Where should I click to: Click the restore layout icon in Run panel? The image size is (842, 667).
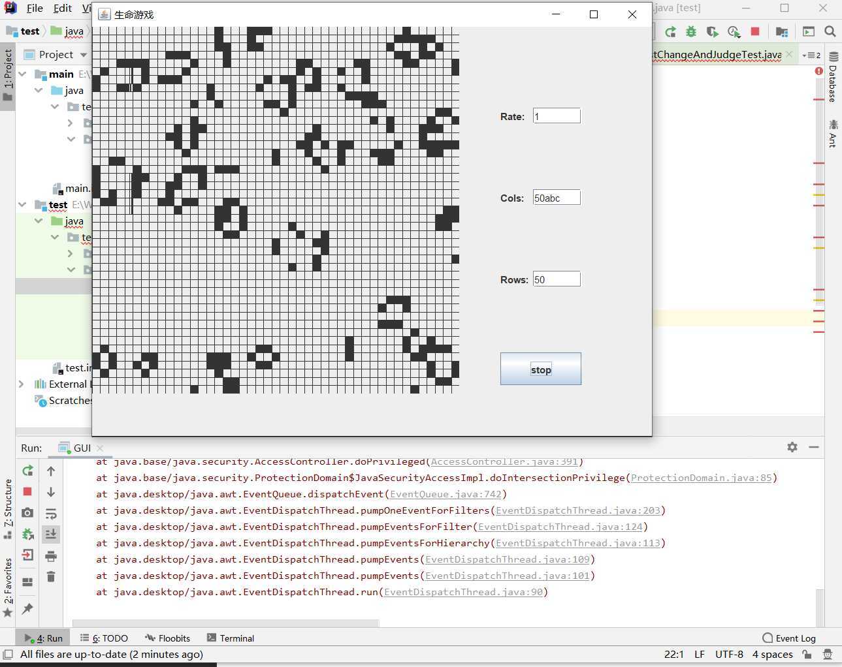click(27, 582)
